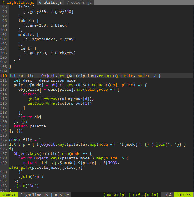Click line number 124 in the gutter
The image size is (194, 197).
point(3,140)
